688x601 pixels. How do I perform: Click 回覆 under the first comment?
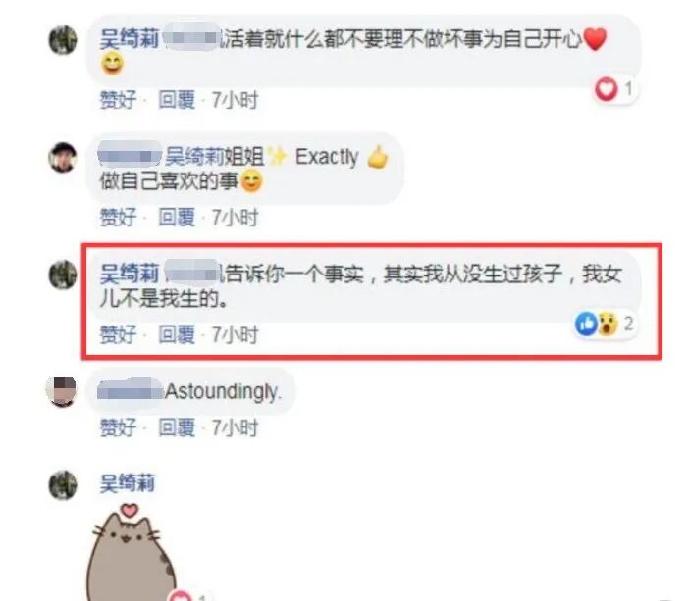coord(177,100)
